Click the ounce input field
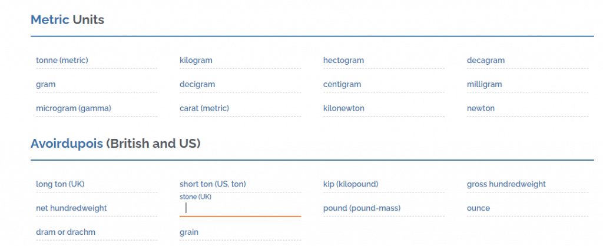This screenshot has height=246, width=603. coord(527,209)
